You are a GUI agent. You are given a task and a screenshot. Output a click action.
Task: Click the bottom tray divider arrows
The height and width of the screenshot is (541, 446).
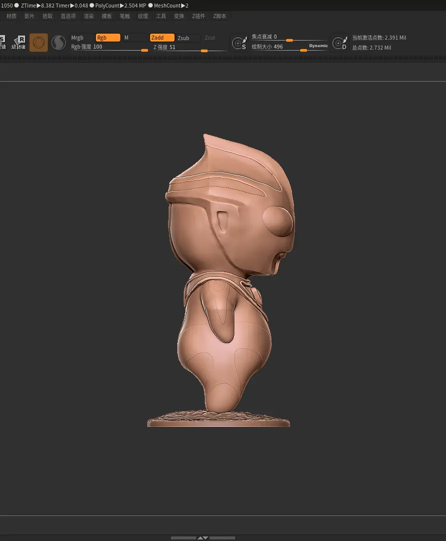[203, 537]
